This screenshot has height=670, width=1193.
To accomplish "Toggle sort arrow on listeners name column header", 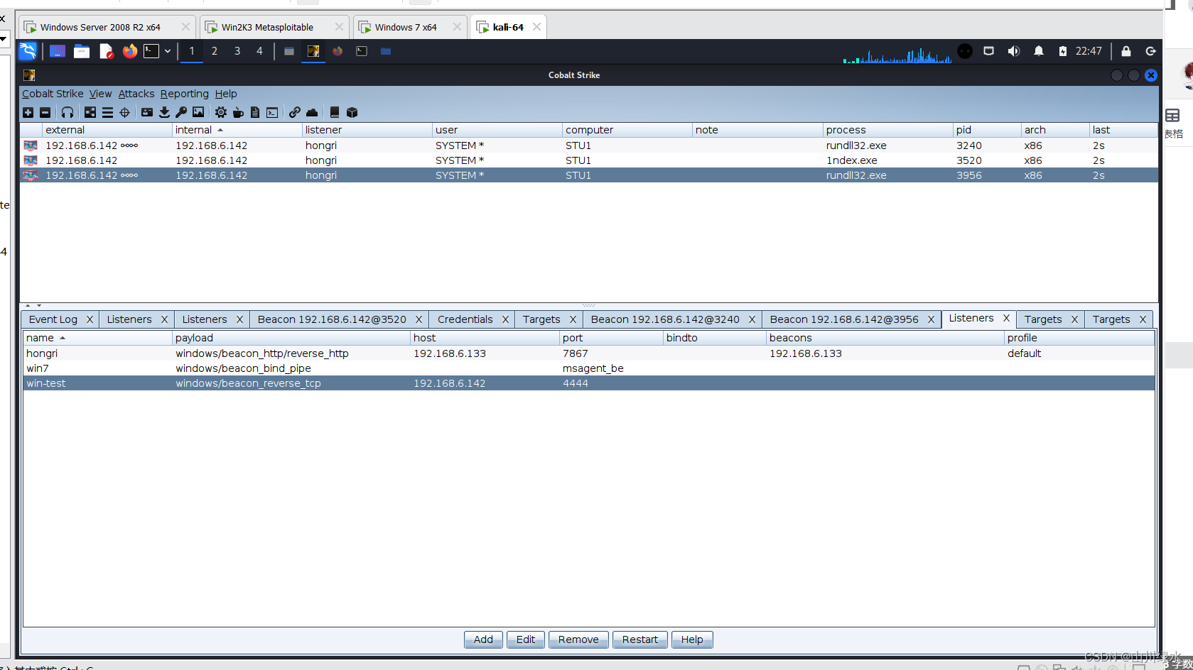I will click(x=63, y=338).
